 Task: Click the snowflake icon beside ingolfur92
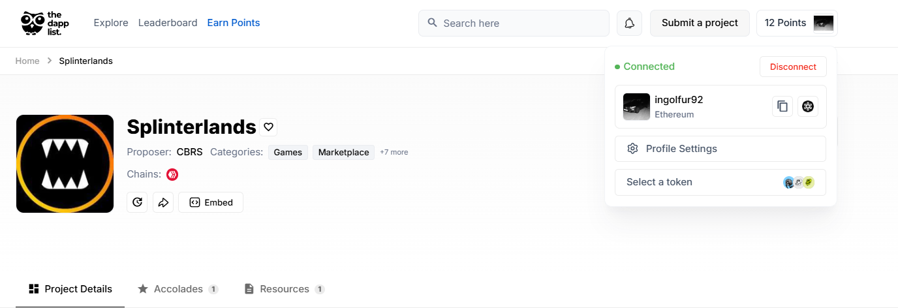(x=808, y=106)
